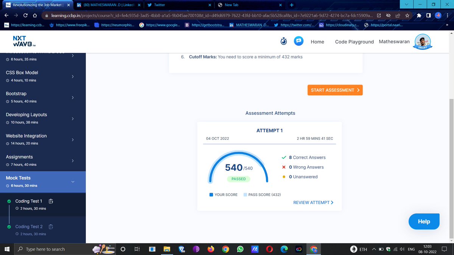
Task: Open the getbootstrap bookmark
Action: click(x=205, y=25)
